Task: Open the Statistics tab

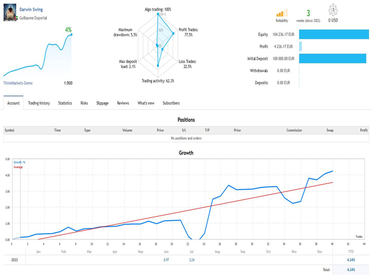Action: click(x=65, y=103)
